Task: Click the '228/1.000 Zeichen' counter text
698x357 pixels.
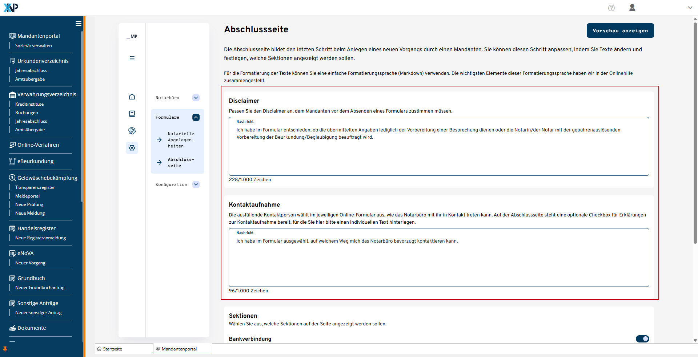Action: [x=250, y=180]
